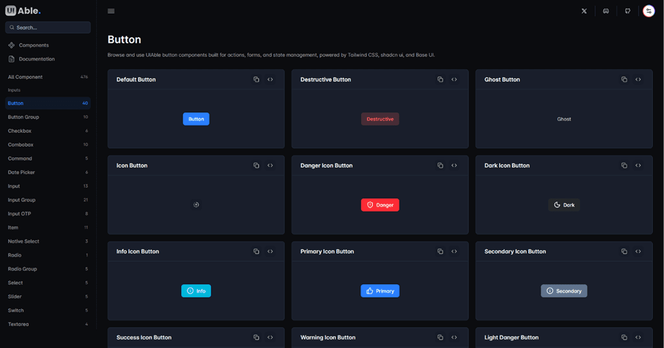Select Button item in sidebar
The width and height of the screenshot is (664, 348).
[48, 103]
